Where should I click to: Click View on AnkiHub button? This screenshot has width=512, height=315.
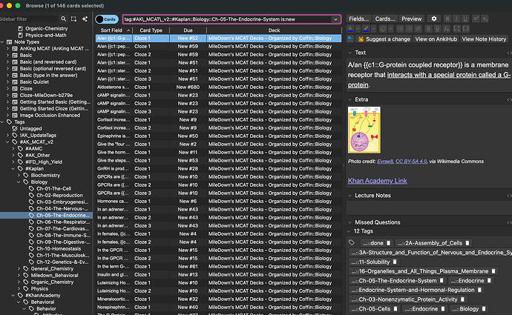(436, 39)
